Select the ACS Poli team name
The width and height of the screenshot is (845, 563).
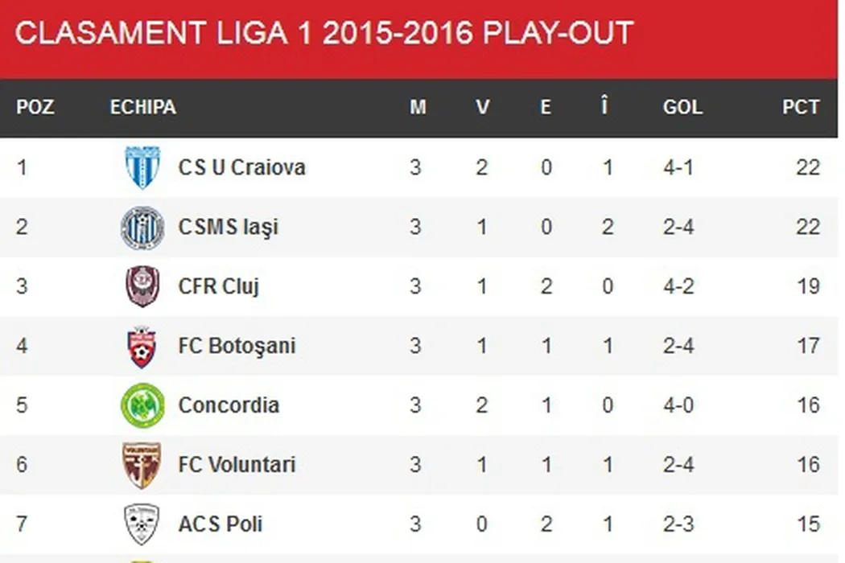(x=221, y=524)
